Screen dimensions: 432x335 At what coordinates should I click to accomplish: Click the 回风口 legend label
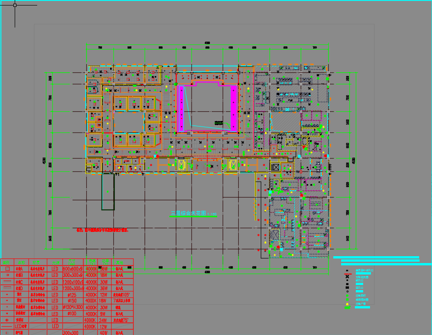(x=359, y=288)
